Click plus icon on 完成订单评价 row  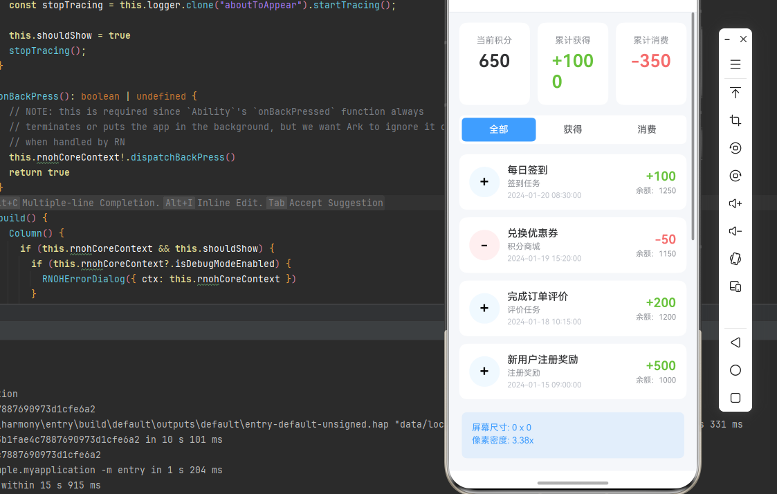(484, 308)
